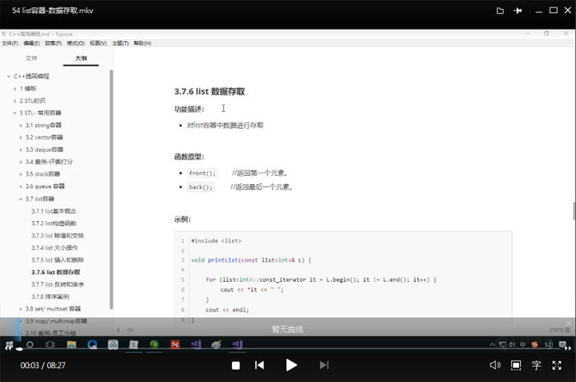Open the Typora taskbar icon
The width and height of the screenshot is (576, 382).
click(133, 344)
